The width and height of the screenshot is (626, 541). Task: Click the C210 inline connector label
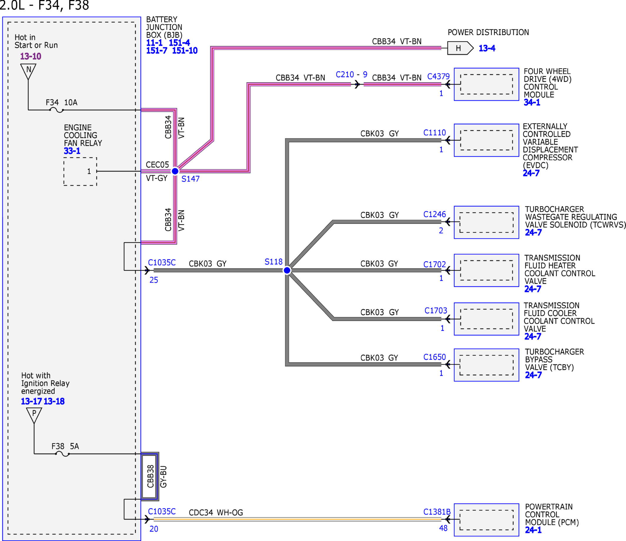click(x=345, y=74)
